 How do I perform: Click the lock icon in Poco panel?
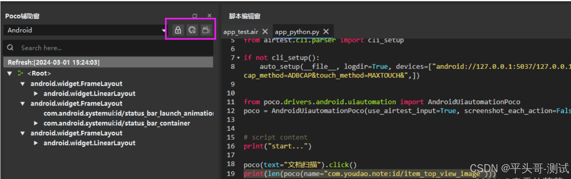click(178, 30)
